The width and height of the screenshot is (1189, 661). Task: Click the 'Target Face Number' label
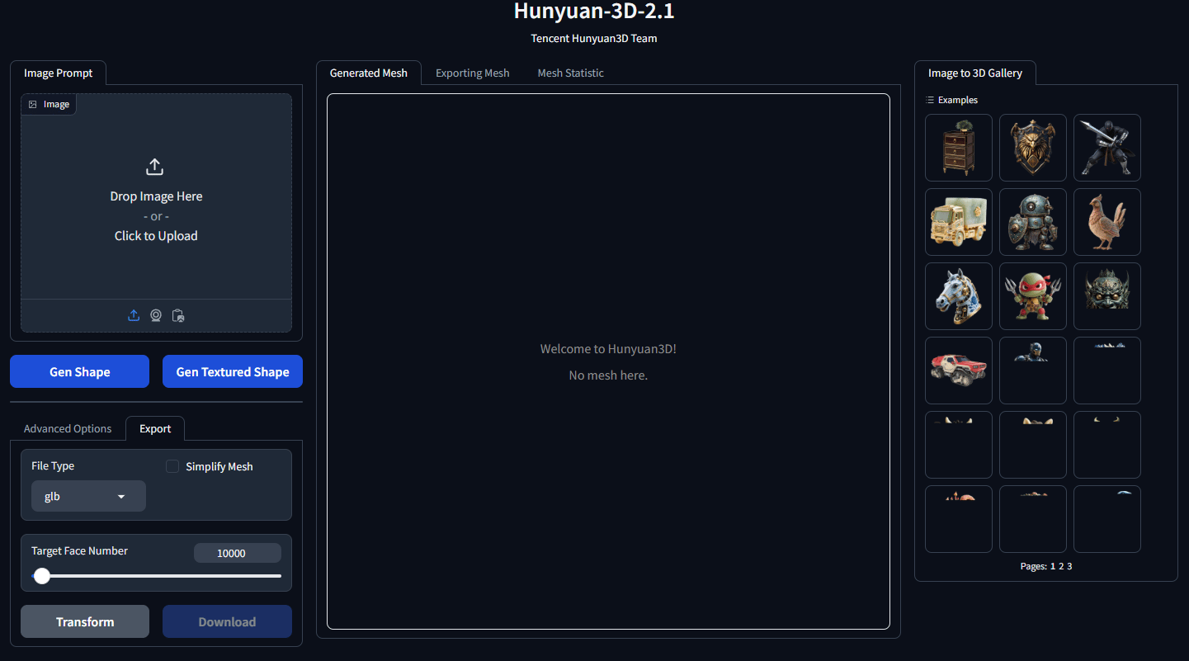80,550
